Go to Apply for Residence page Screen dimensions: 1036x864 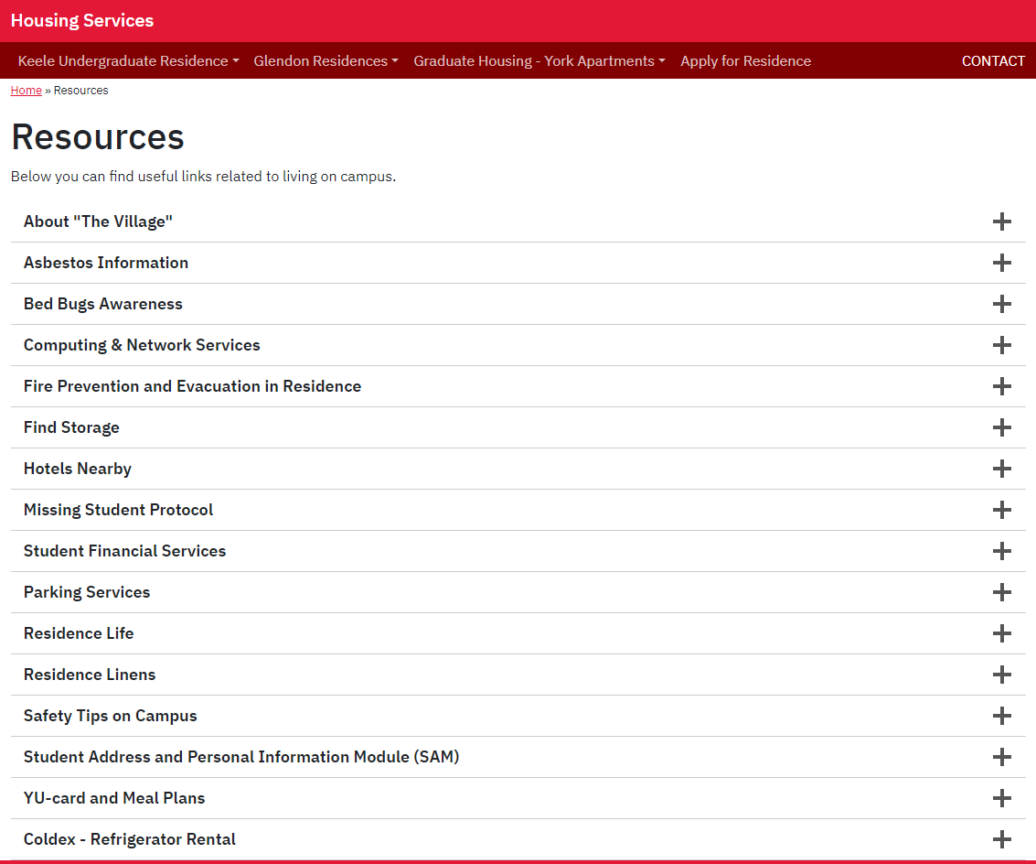coord(745,60)
